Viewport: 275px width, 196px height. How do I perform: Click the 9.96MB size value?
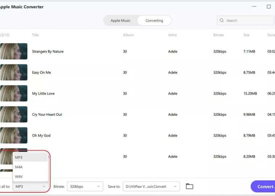pos(249,114)
